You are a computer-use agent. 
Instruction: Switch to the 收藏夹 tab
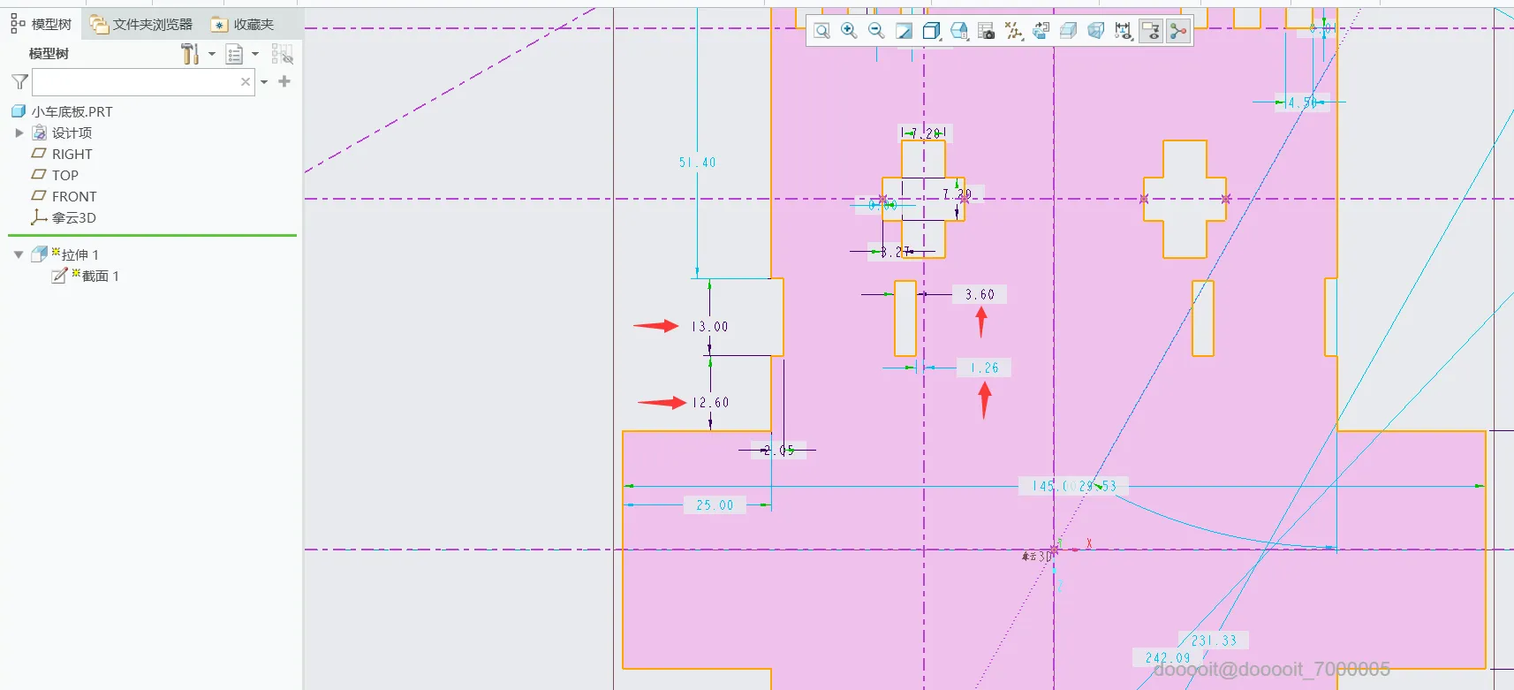point(243,24)
